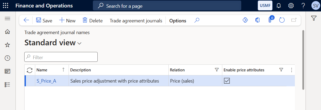Open the Office integration icon
321x110 pixels.
pyautogui.click(x=257, y=20)
